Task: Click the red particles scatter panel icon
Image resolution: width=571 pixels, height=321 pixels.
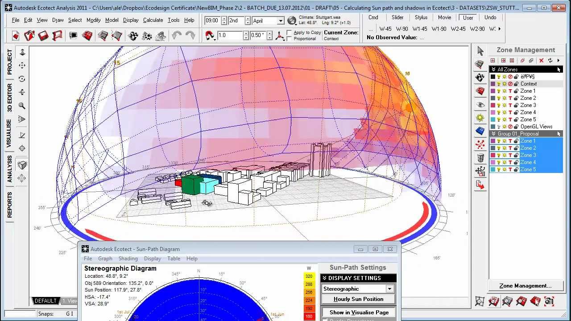Action: (480, 144)
